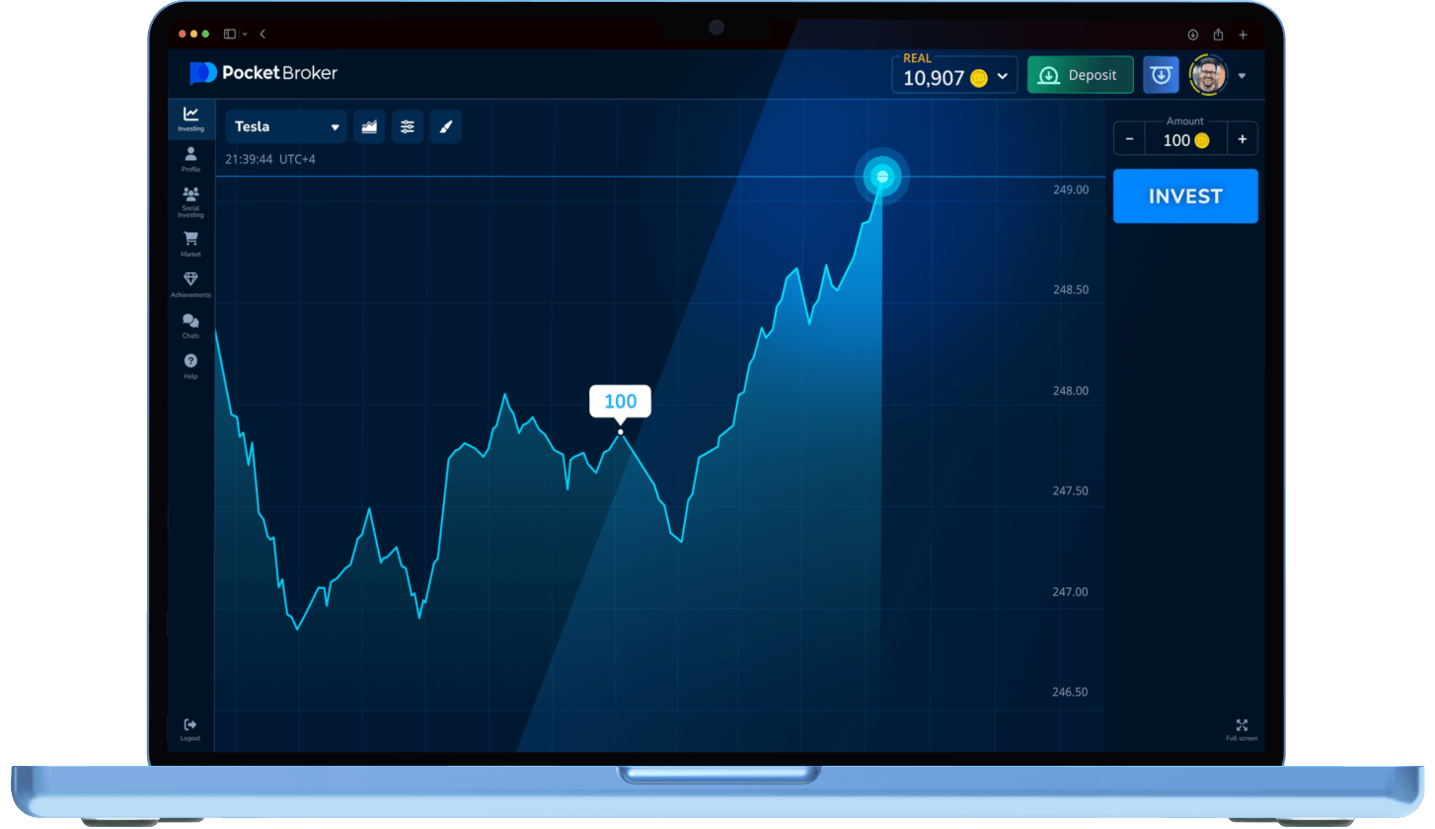Decrease amount with minus button

(1129, 140)
